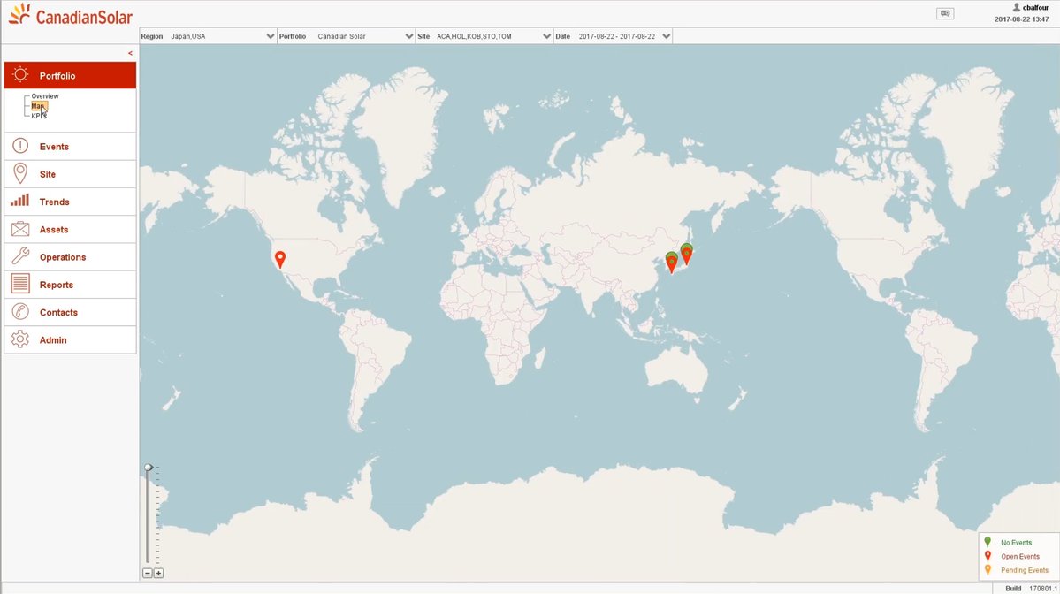This screenshot has height=594, width=1060.
Task: Click the cbalfour user profile icon
Action: coord(1015,7)
